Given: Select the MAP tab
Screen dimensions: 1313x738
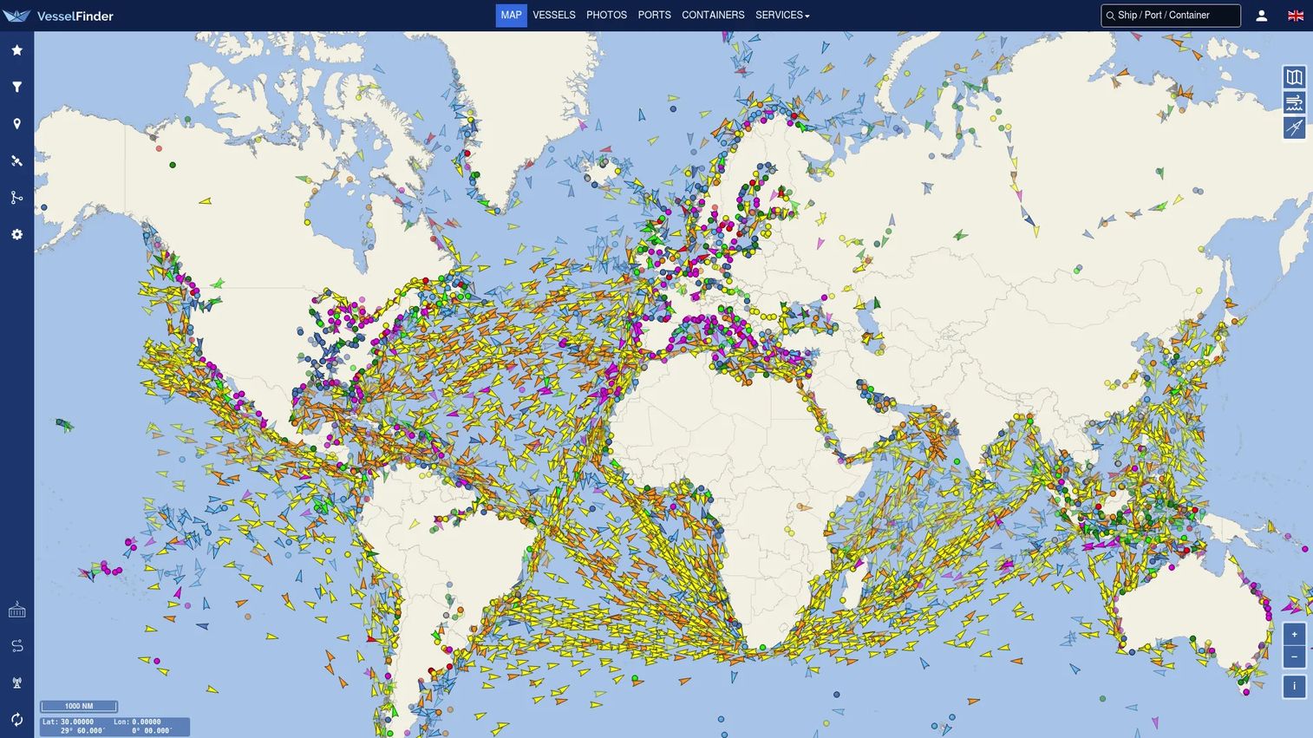Looking at the screenshot, I should coord(512,16).
